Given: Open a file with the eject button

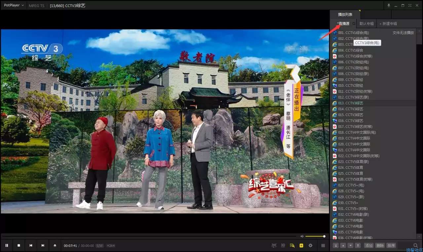Looking at the screenshot, I should coord(55,245).
